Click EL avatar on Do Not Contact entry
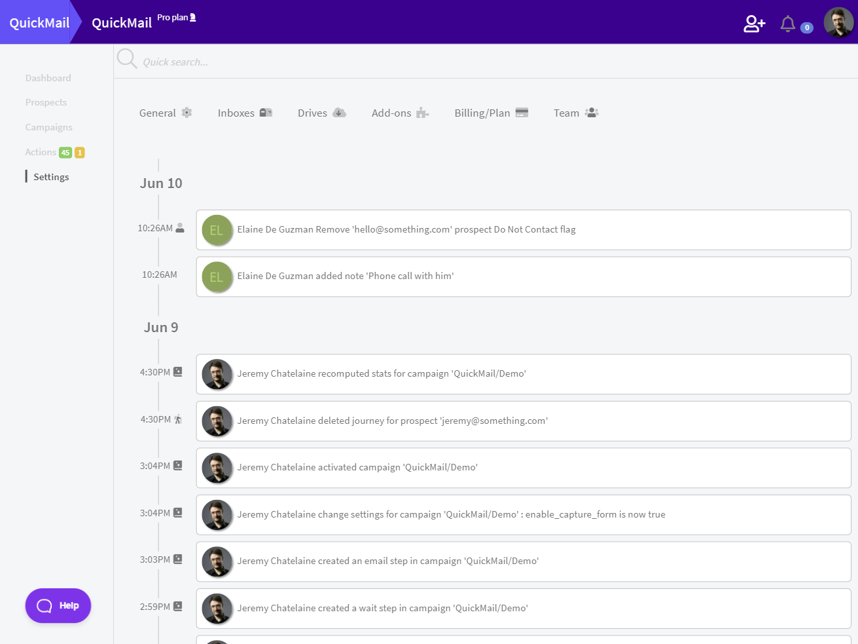Image resolution: width=858 pixels, height=644 pixels. pyautogui.click(x=217, y=231)
